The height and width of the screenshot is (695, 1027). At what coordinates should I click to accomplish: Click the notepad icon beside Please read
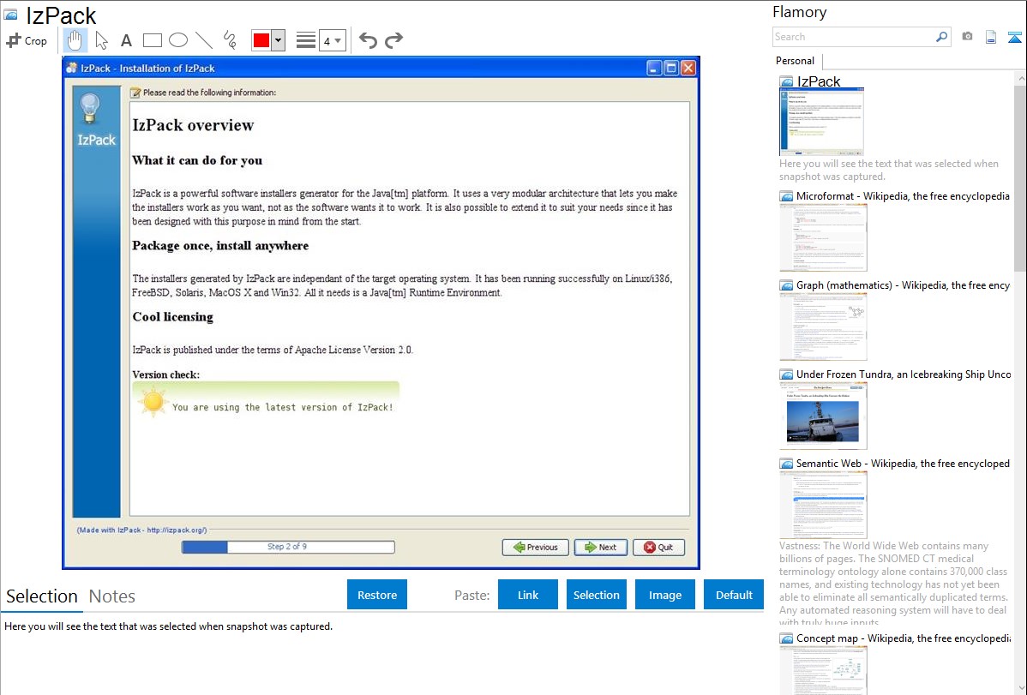[135, 93]
